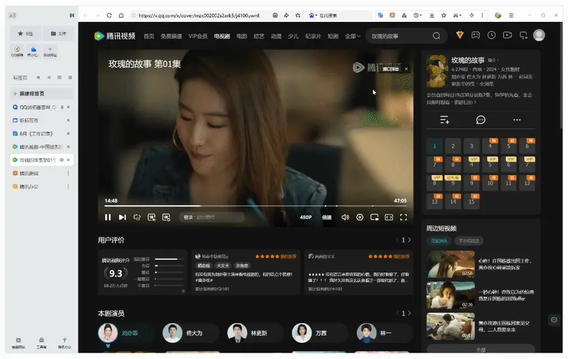
Task: Select episode 15
Action: (471, 201)
